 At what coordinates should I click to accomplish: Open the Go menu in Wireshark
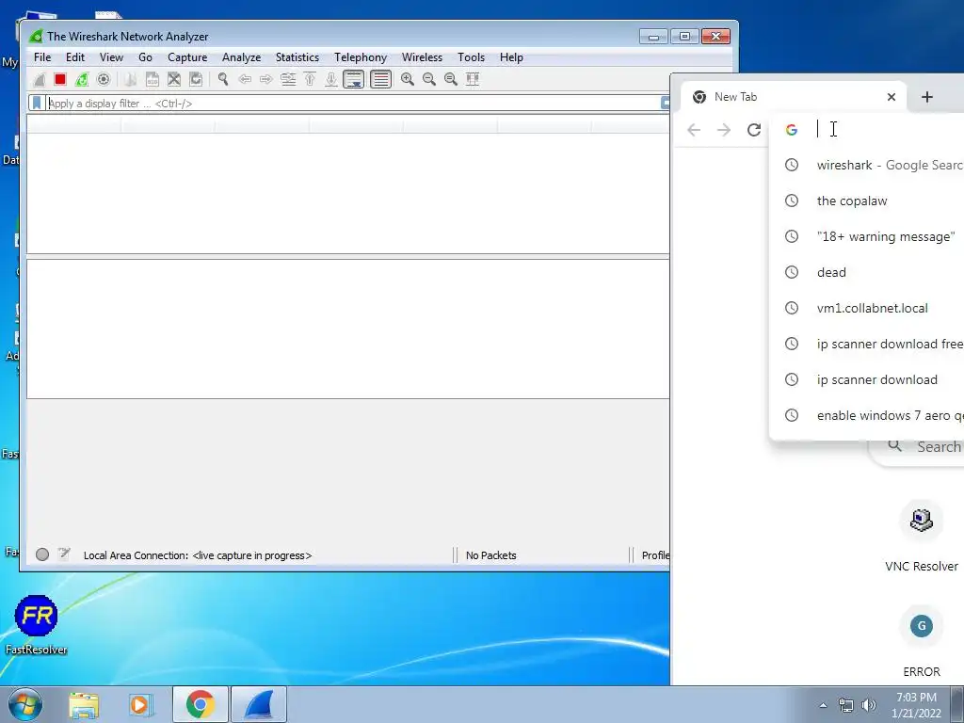(145, 57)
